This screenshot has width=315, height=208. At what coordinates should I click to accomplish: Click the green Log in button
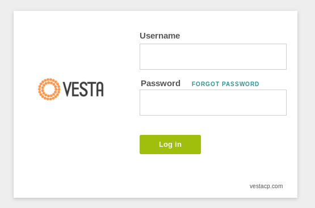(170, 145)
